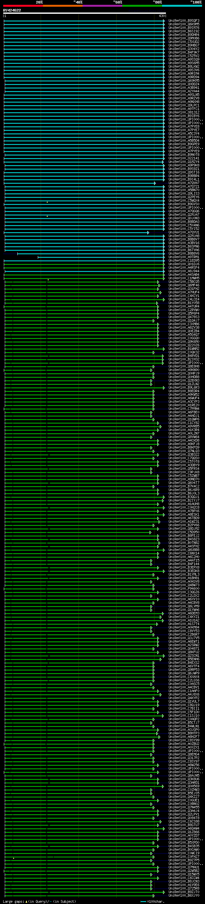Open the UniRef100_Q6K9M5 entry
205x904 pixels.
click(184, 24)
